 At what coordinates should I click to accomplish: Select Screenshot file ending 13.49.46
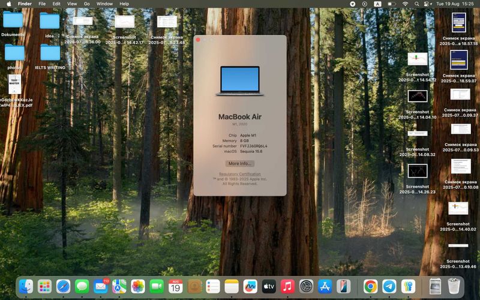(458, 256)
